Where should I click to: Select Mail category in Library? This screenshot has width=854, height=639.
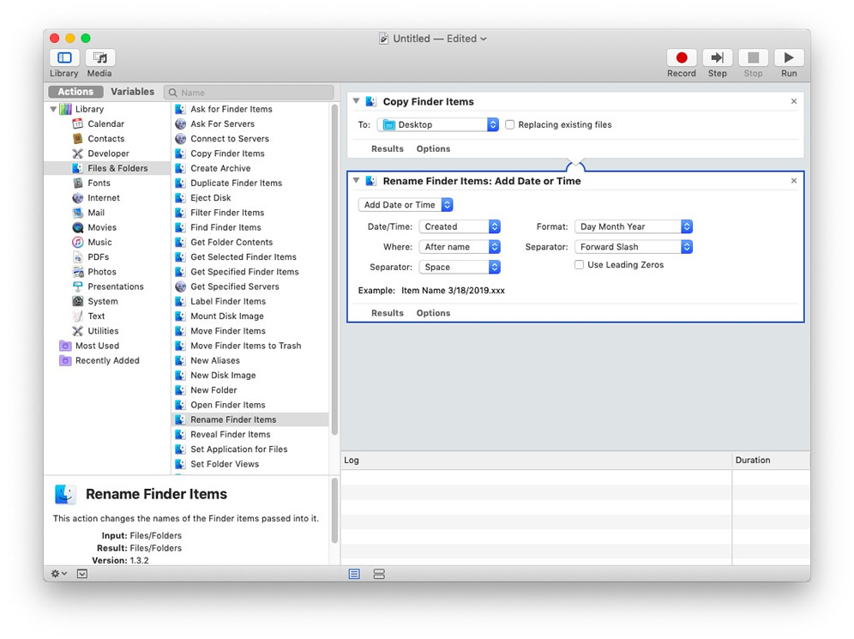96,213
